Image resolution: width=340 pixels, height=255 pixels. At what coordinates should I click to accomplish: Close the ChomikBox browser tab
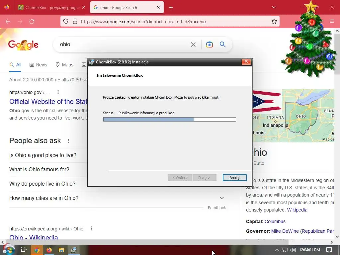84,7
